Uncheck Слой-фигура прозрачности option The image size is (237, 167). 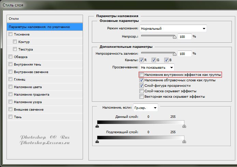[142, 86]
